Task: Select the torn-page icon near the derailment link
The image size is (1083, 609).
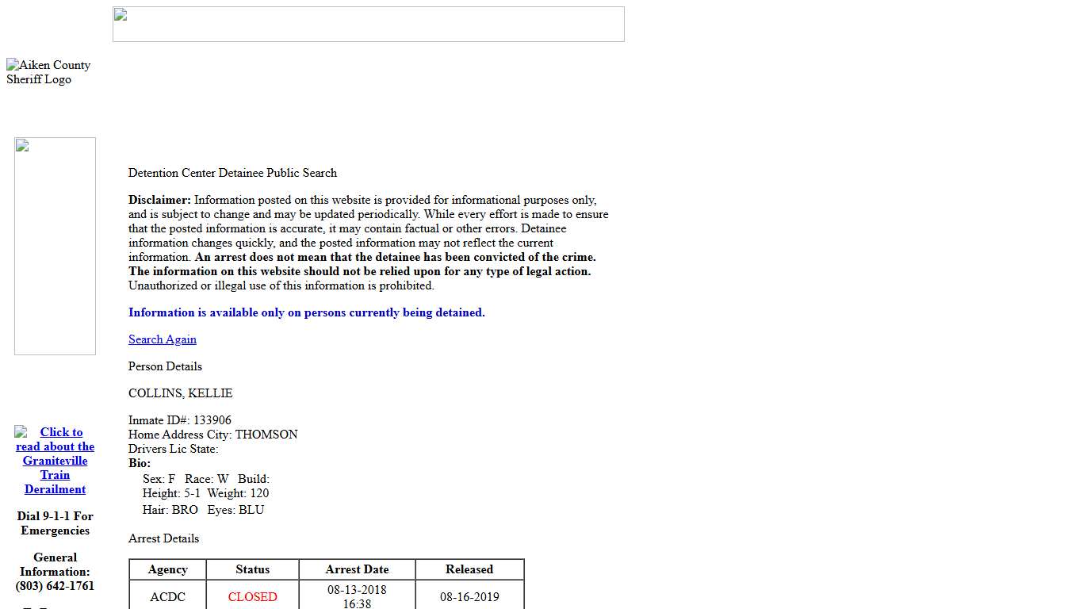Action: pos(21,432)
